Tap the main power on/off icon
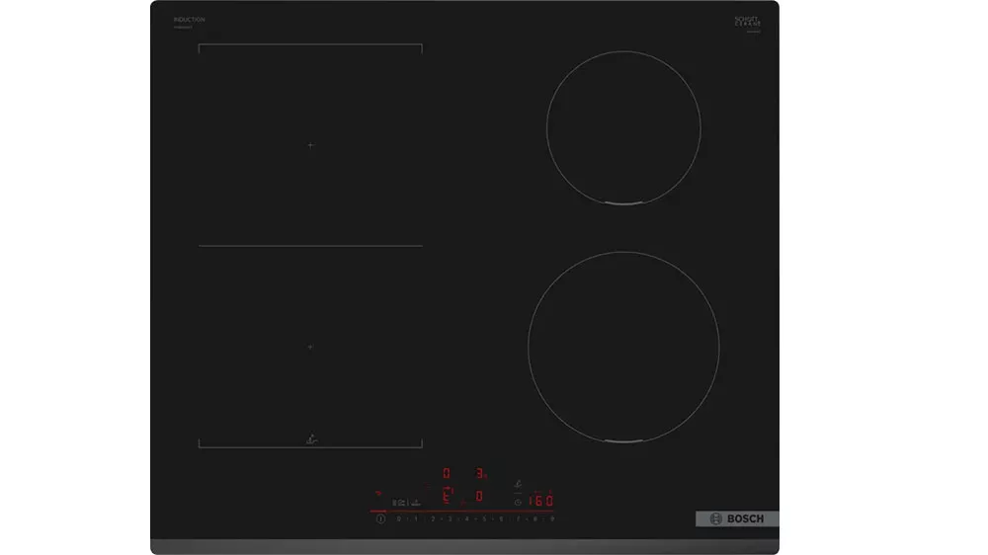This screenshot has height=555, width=988. [380, 519]
